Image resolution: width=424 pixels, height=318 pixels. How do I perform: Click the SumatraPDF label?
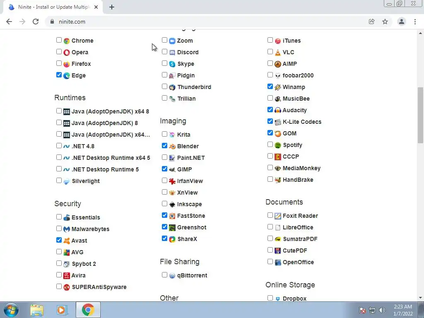300,239
